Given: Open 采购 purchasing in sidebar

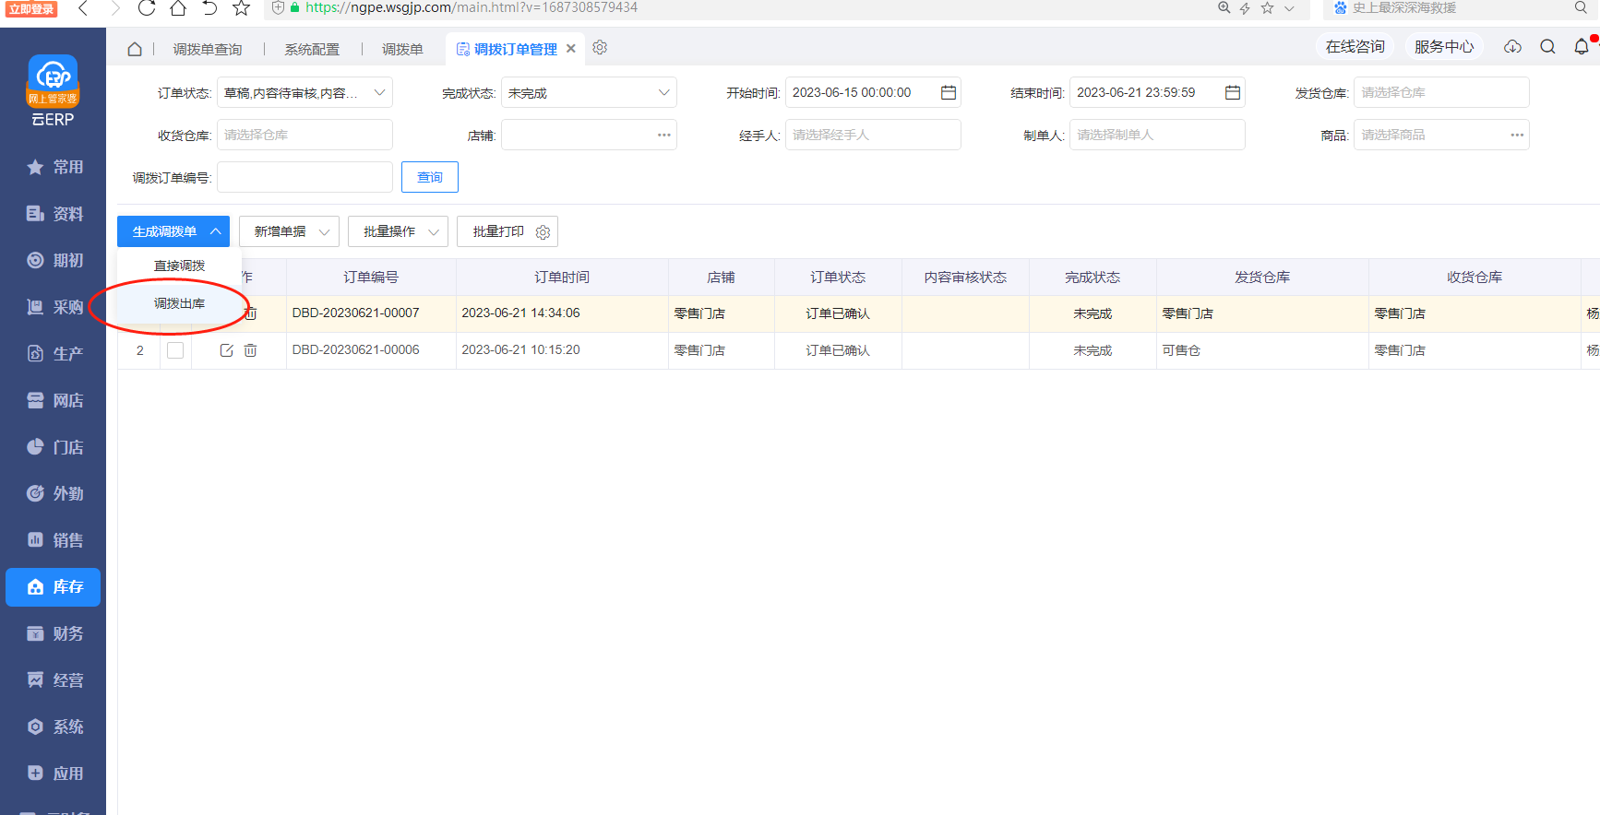Looking at the screenshot, I should pyautogui.click(x=54, y=307).
